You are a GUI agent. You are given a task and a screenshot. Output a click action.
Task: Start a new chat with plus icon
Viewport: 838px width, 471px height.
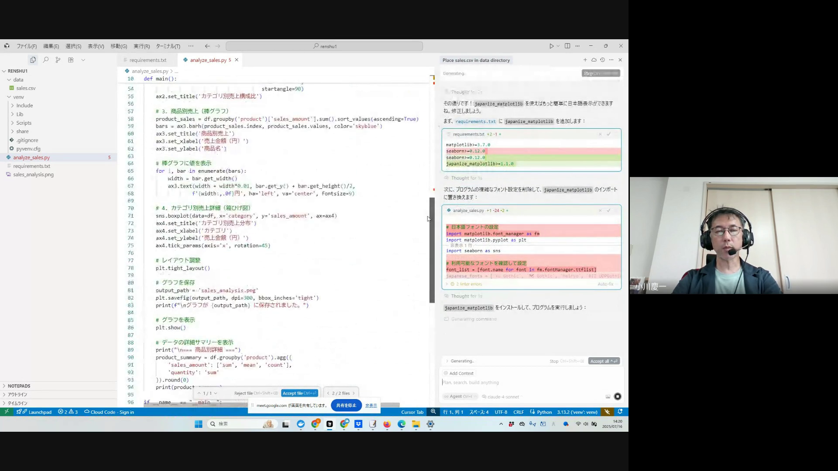coord(585,60)
